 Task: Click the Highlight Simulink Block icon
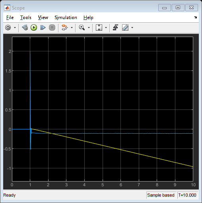pos(64,27)
